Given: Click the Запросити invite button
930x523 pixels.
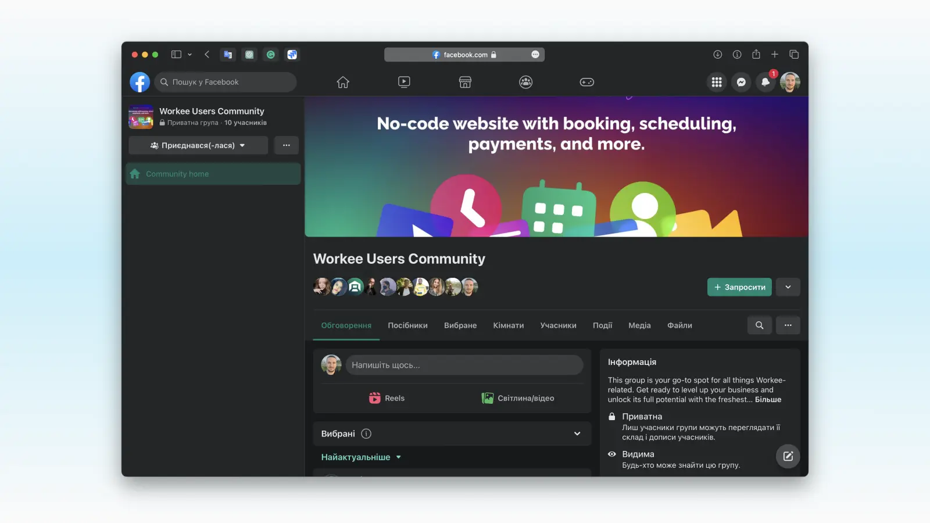Looking at the screenshot, I should coord(739,287).
